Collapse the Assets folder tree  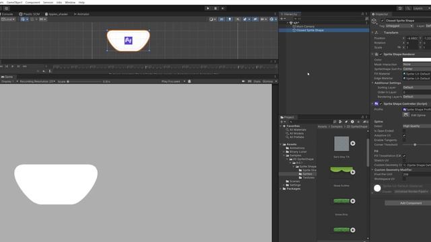281,145
